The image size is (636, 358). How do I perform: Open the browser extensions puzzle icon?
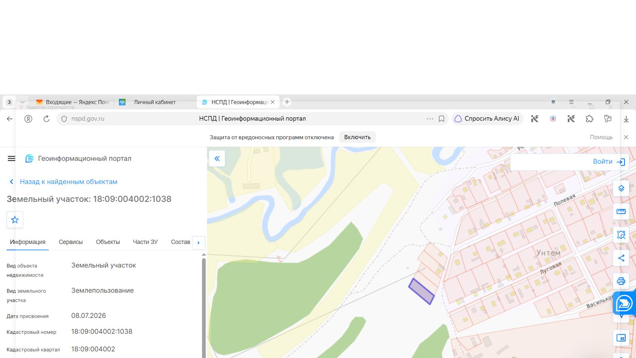589,119
